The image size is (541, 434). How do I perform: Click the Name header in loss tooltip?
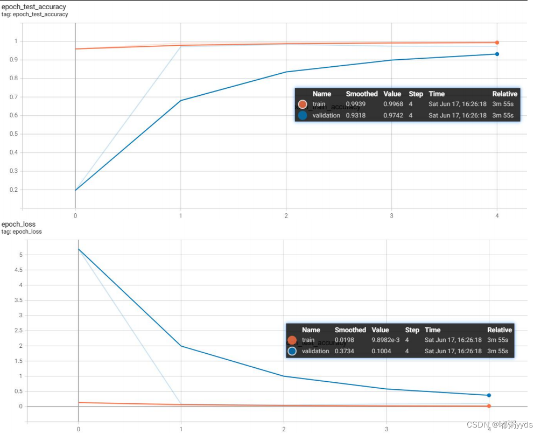coord(311,330)
